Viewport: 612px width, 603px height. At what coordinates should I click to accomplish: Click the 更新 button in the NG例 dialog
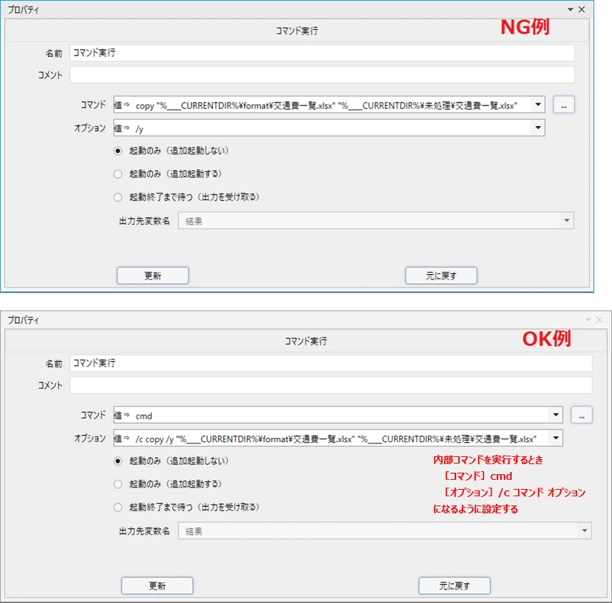point(153,276)
